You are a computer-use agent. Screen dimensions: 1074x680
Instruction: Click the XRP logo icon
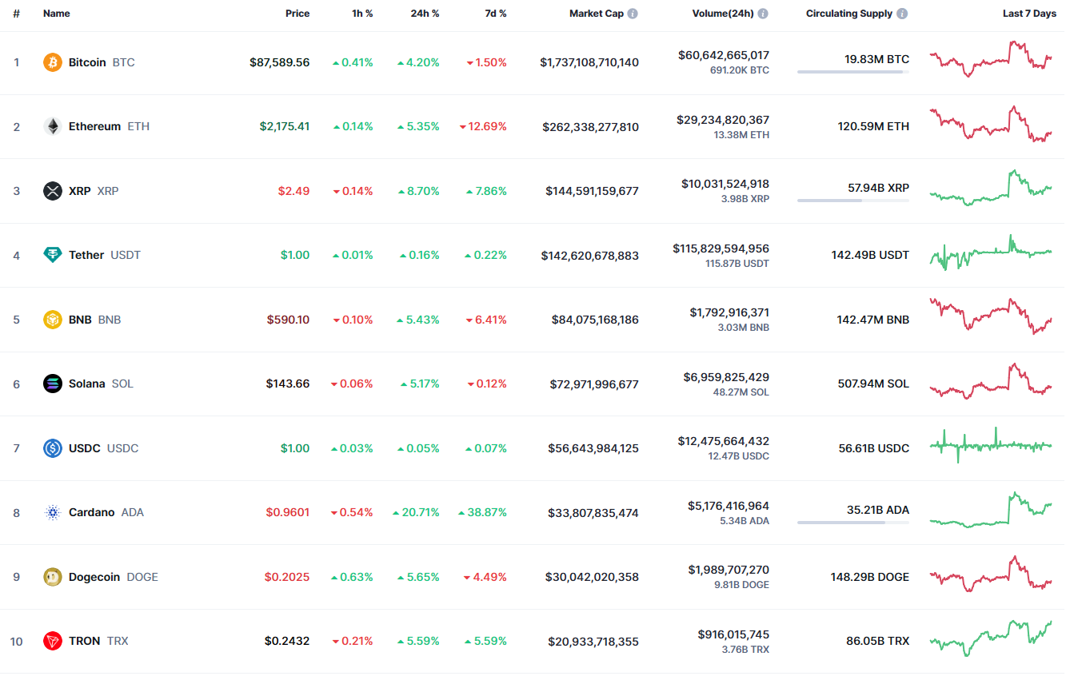(53, 191)
